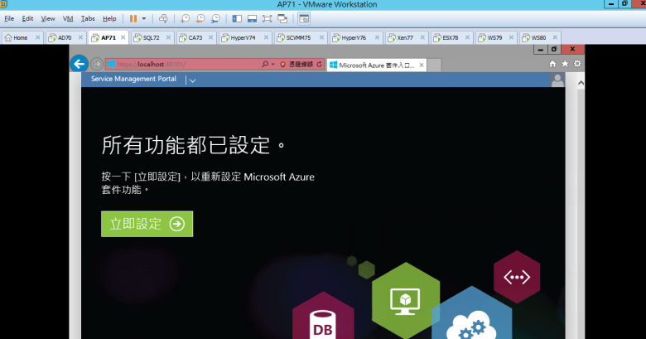Click the VMware pause VM button

(x=133, y=17)
